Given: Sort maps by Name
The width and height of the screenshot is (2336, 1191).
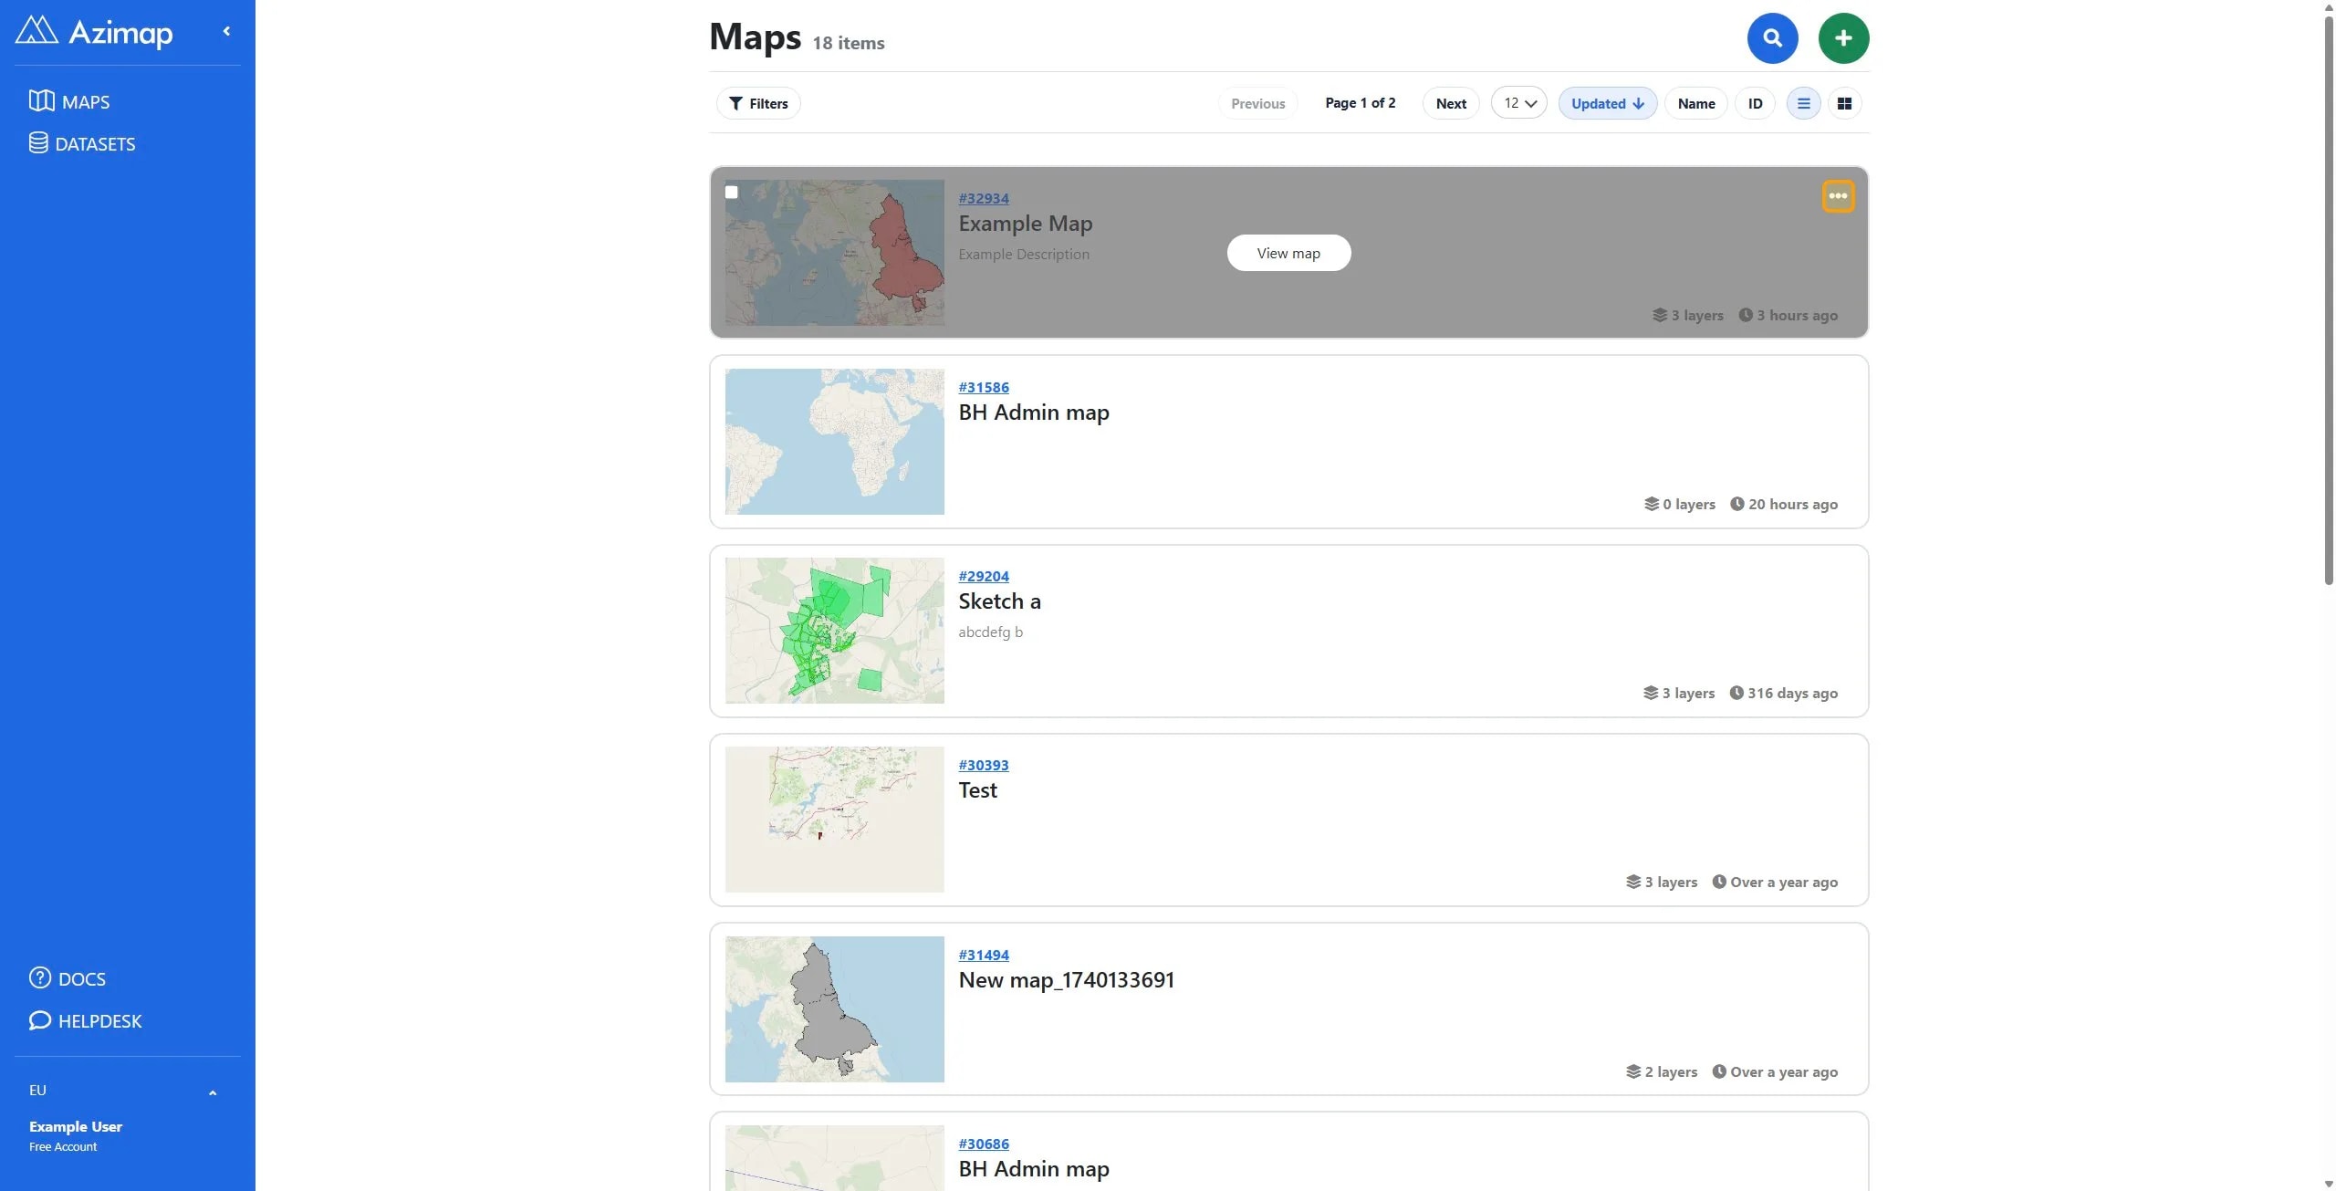Looking at the screenshot, I should point(1696,103).
